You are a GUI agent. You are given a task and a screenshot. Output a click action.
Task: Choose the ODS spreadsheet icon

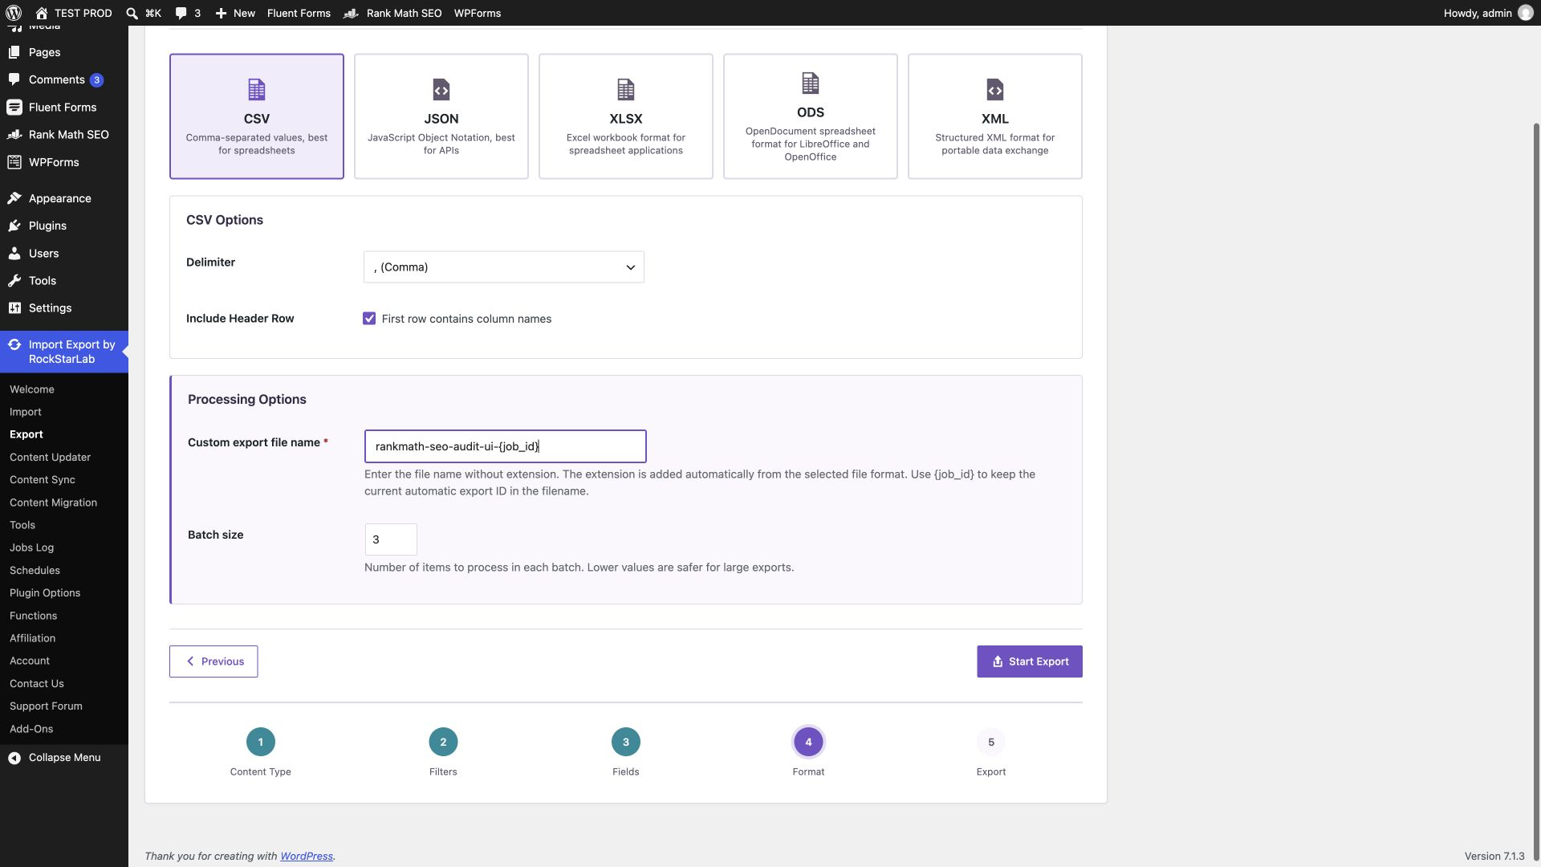tap(811, 83)
